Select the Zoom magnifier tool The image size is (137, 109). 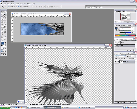[x=5, y=40]
